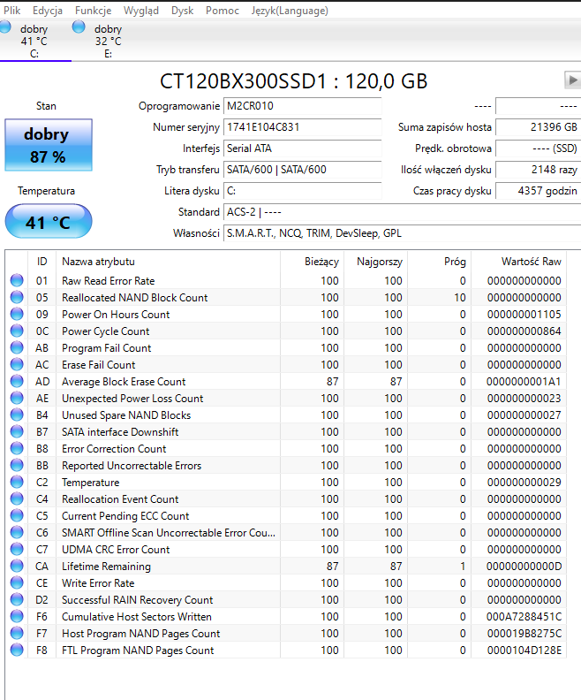Click the Interfejs field Serial ATA

(302, 148)
